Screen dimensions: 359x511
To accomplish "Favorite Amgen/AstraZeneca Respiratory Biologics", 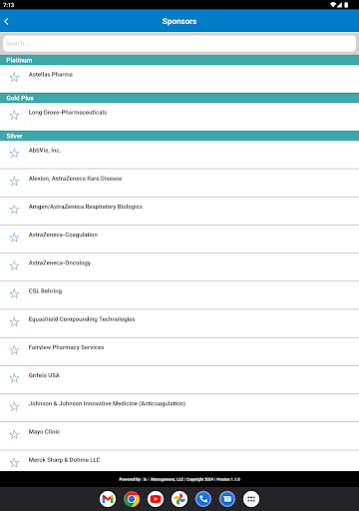I will coord(14,210).
